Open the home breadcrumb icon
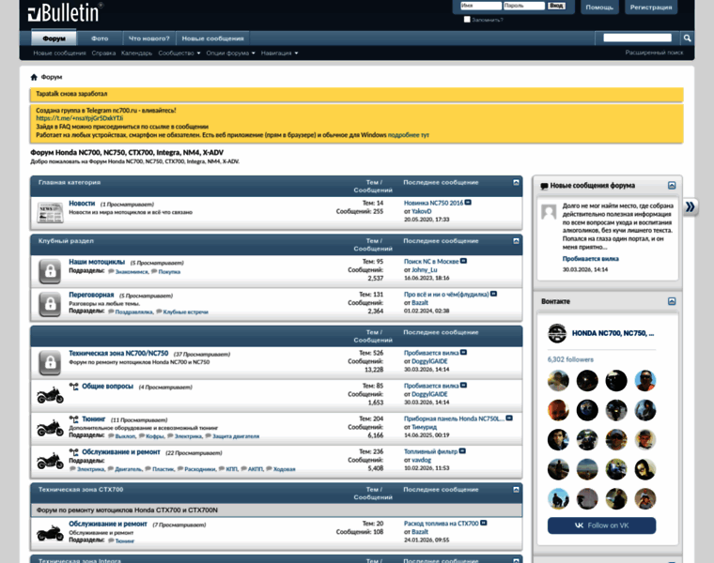The height and width of the screenshot is (563, 714). pyautogui.click(x=34, y=77)
